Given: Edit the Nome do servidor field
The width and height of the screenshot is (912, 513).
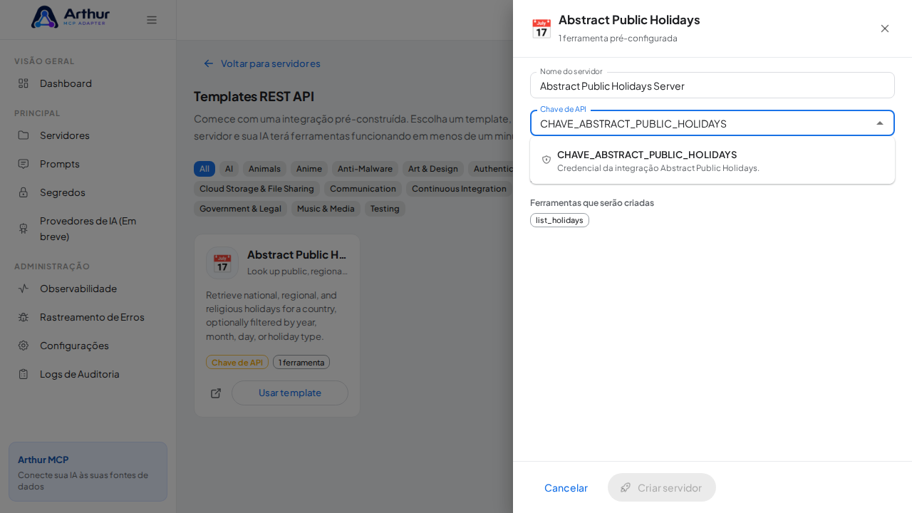Looking at the screenshot, I should click(x=712, y=85).
